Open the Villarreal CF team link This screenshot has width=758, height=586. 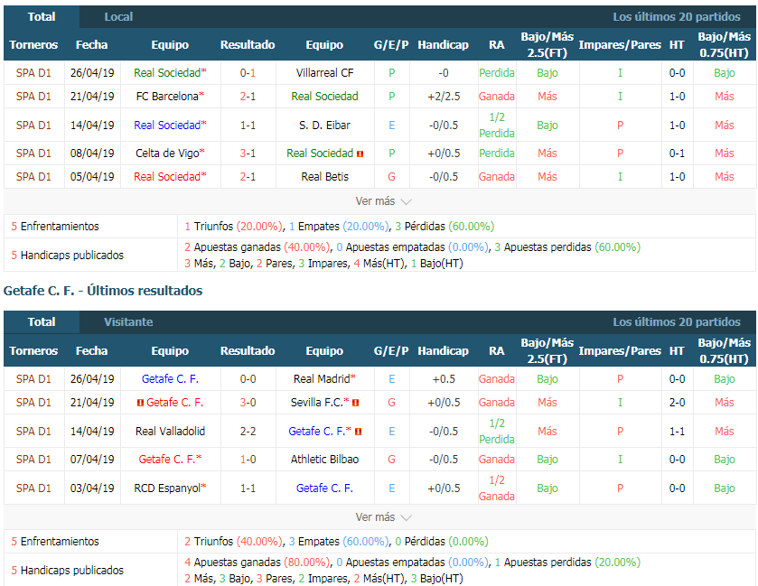[324, 73]
